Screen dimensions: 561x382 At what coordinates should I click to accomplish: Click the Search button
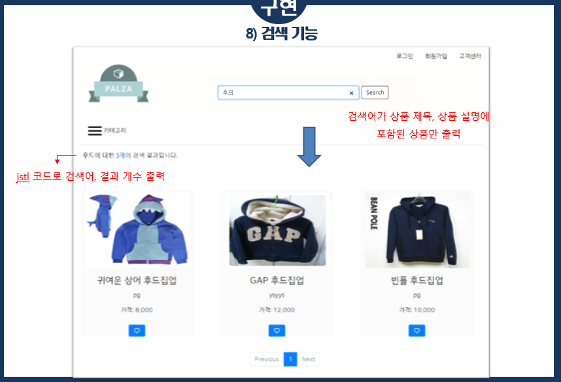[375, 93]
